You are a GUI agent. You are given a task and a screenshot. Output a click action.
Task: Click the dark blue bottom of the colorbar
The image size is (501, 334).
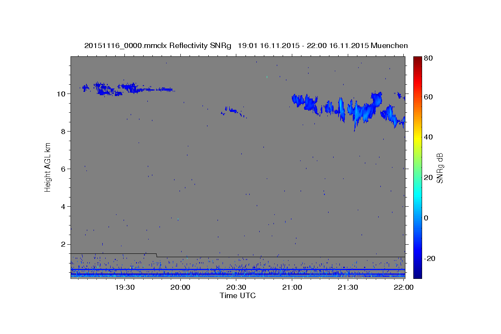coord(417,274)
